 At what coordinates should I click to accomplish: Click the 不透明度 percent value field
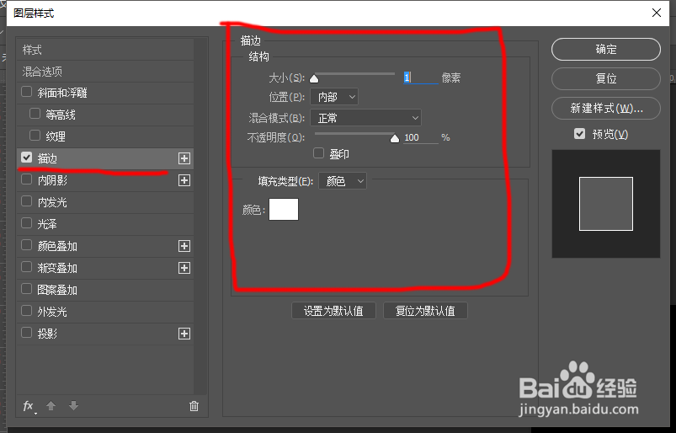[x=420, y=137]
